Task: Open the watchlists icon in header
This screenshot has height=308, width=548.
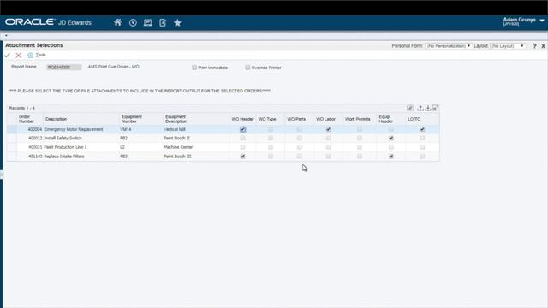Action: pos(148,23)
